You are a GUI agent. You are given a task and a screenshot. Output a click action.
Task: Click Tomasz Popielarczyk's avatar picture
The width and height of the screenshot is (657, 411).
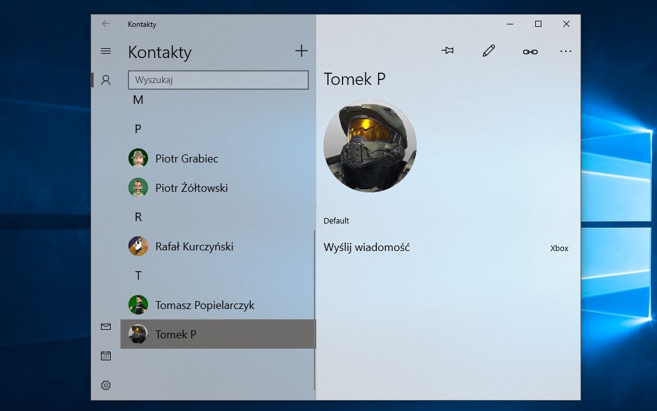pos(138,305)
